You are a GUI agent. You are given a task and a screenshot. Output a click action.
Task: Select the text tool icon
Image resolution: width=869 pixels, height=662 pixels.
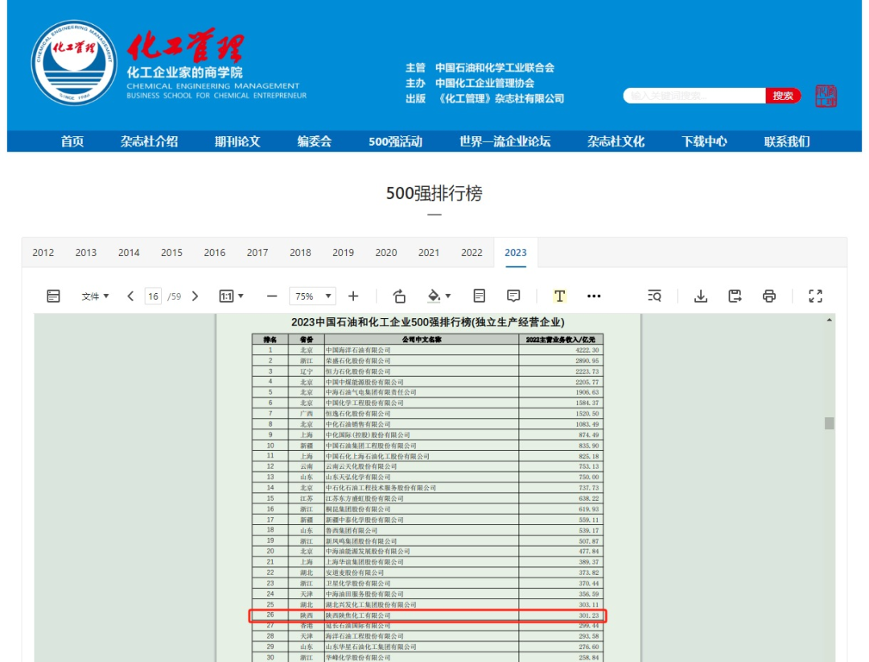(559, 296)
